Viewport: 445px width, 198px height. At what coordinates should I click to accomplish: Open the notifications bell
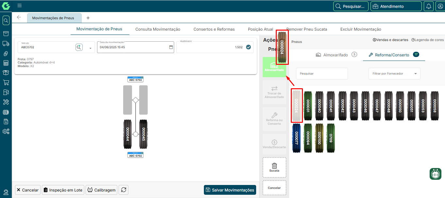(429, 6)
